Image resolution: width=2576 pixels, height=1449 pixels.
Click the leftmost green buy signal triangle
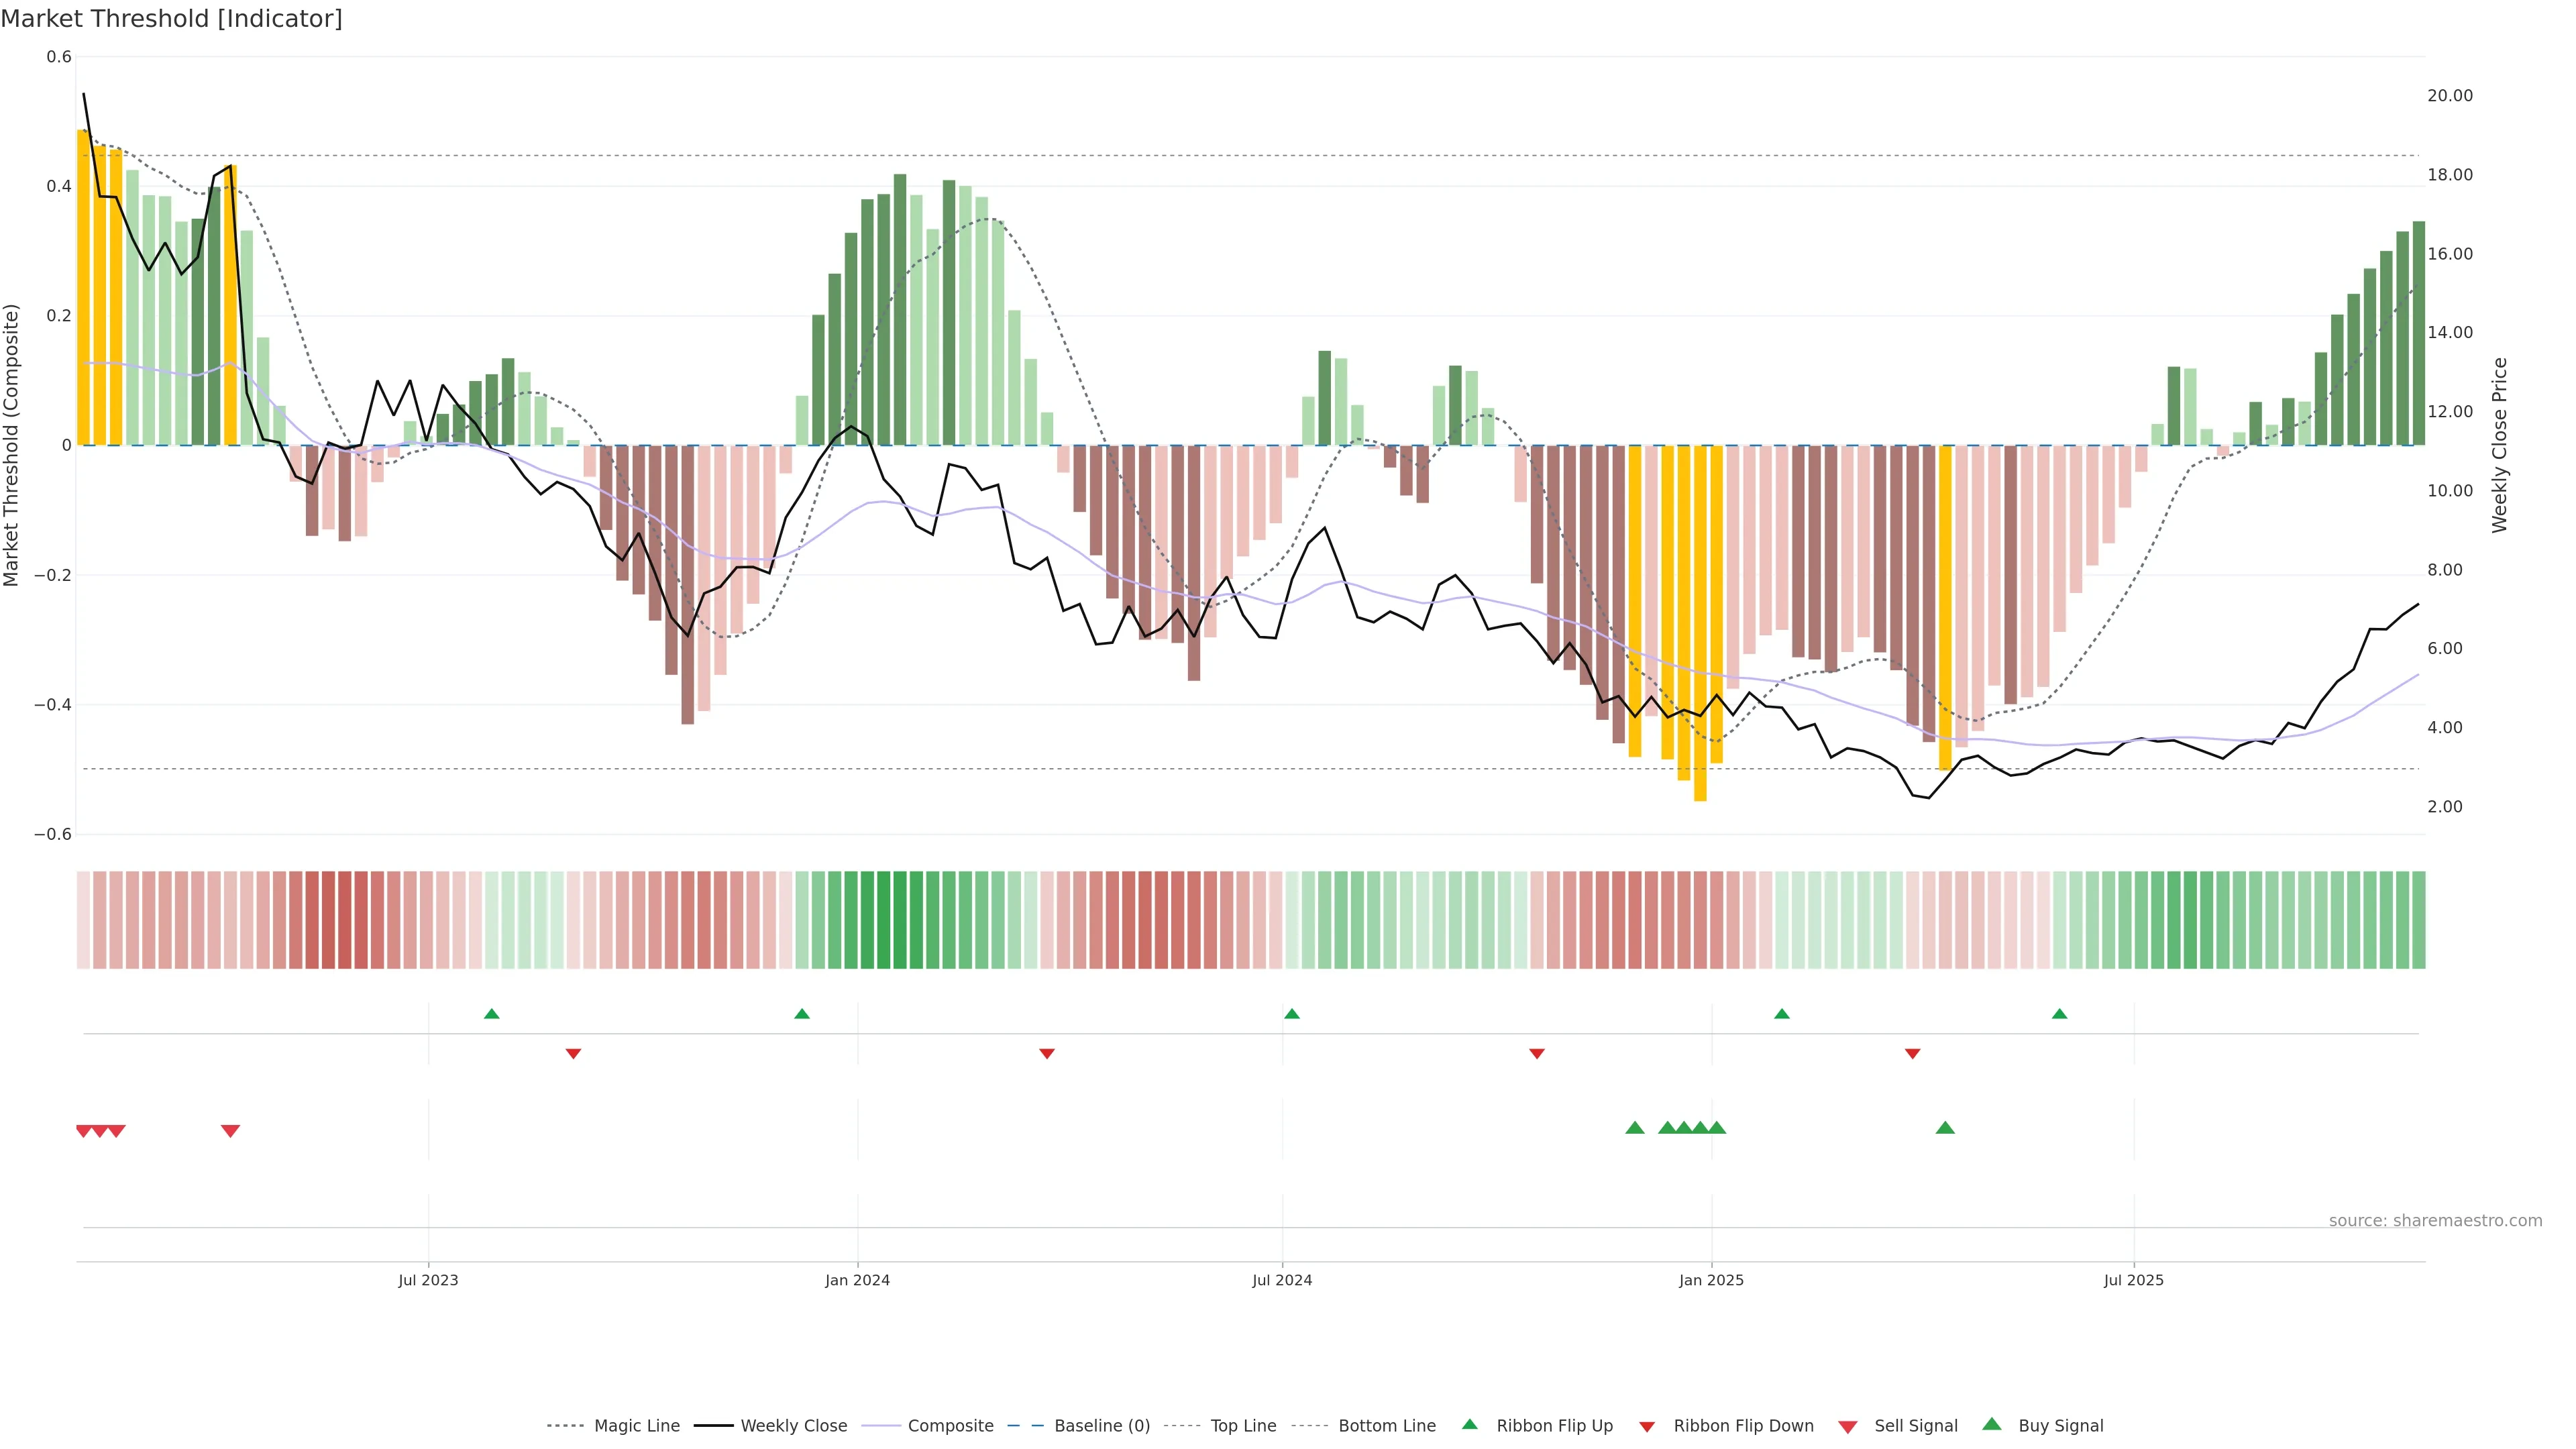[x=1635, y=1128]
